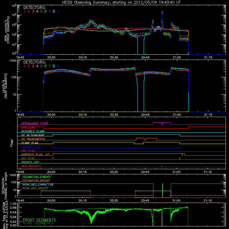Select orange detector 3 in front segments legend
This screenshot has height=229, width=229.
pos(33,11)
